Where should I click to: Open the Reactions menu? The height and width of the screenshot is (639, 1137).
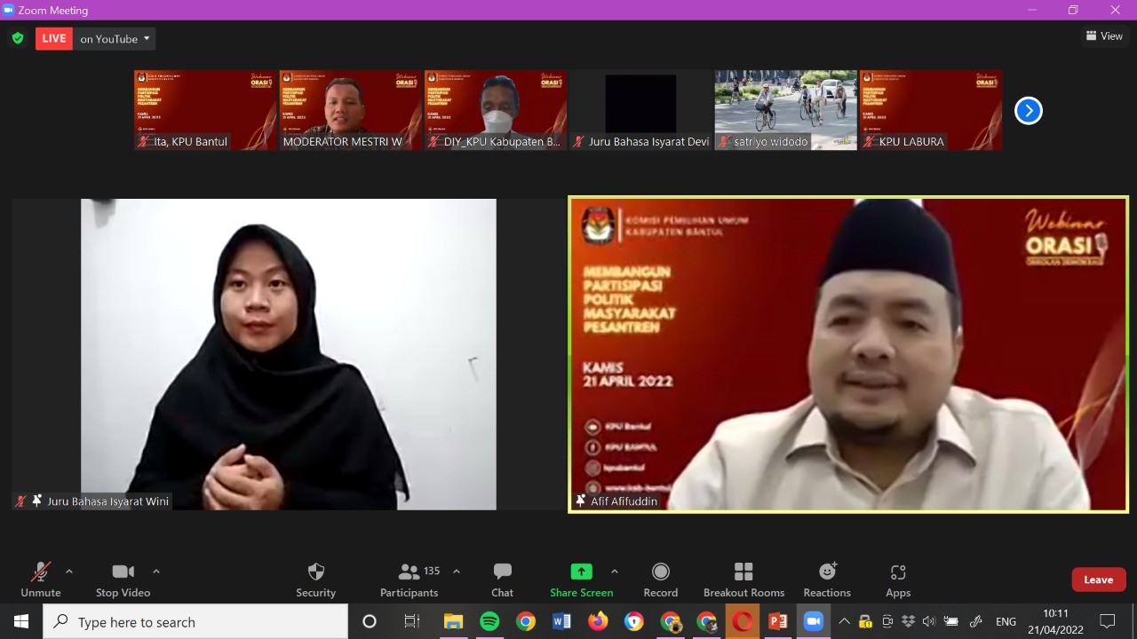826,580
